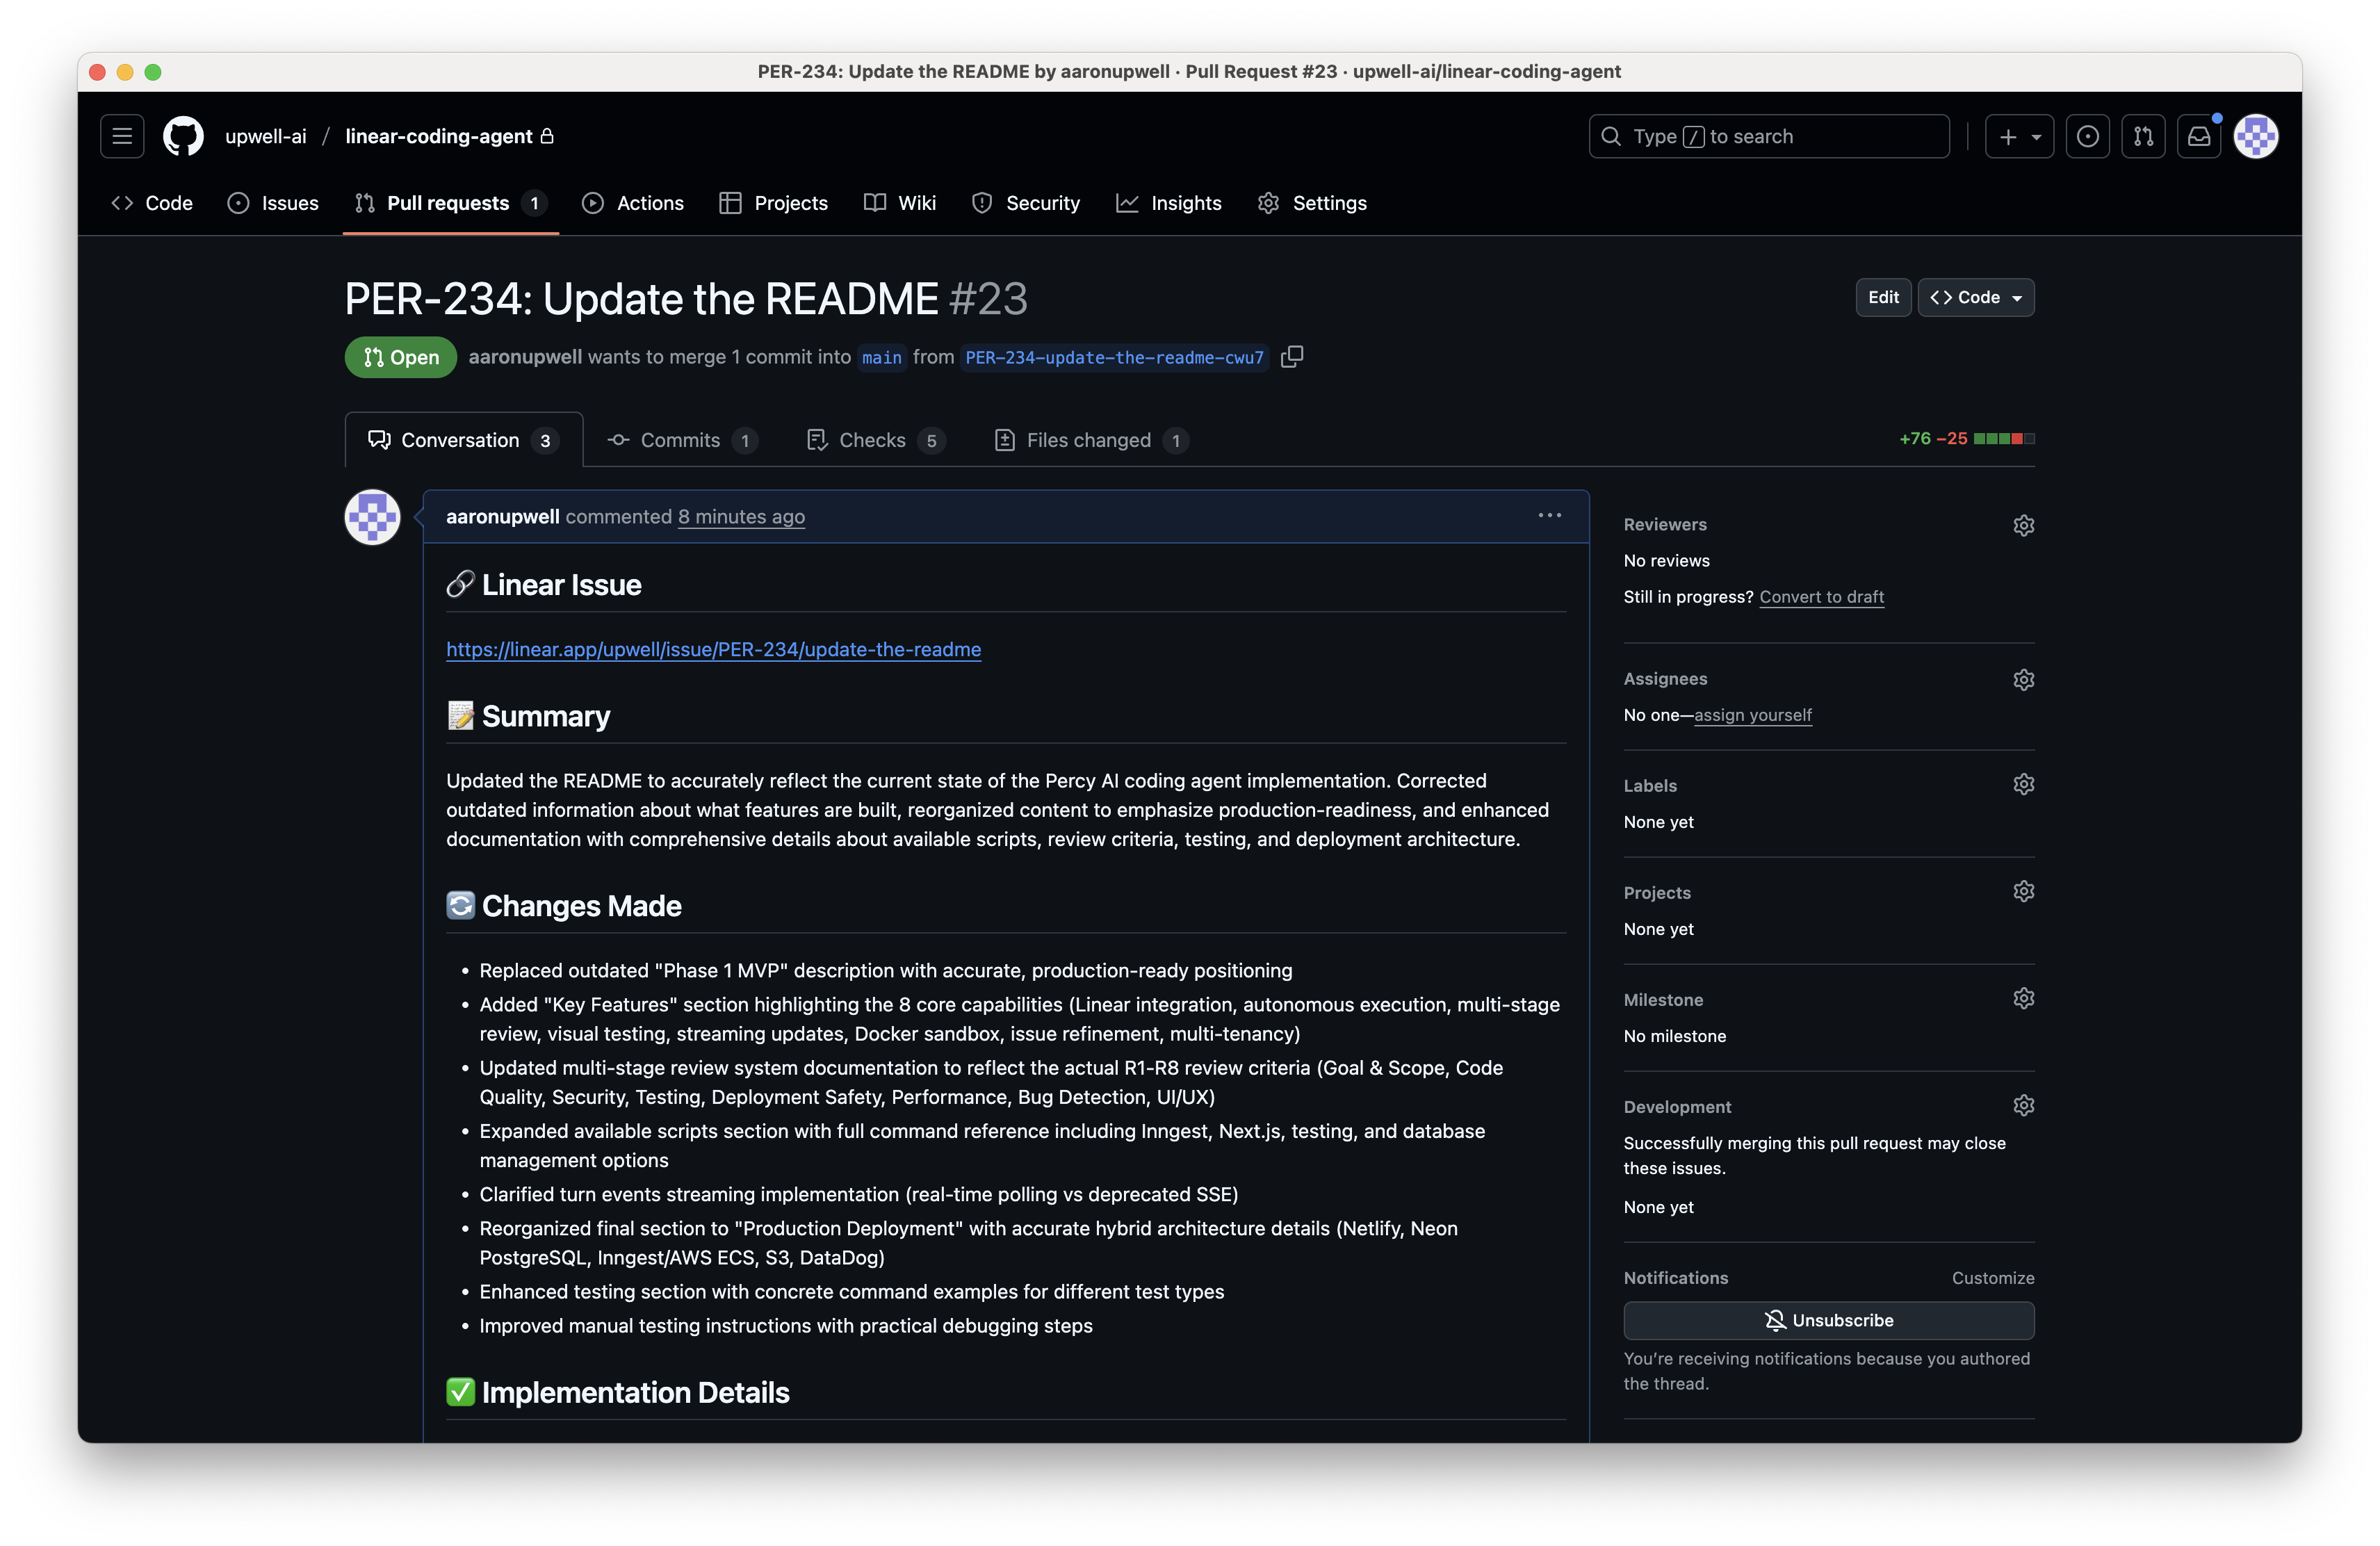This screenshot has height=1546, width=2380.
Task: Open Reviewers settings via its gear icon
Action: tap(2023, 524)
